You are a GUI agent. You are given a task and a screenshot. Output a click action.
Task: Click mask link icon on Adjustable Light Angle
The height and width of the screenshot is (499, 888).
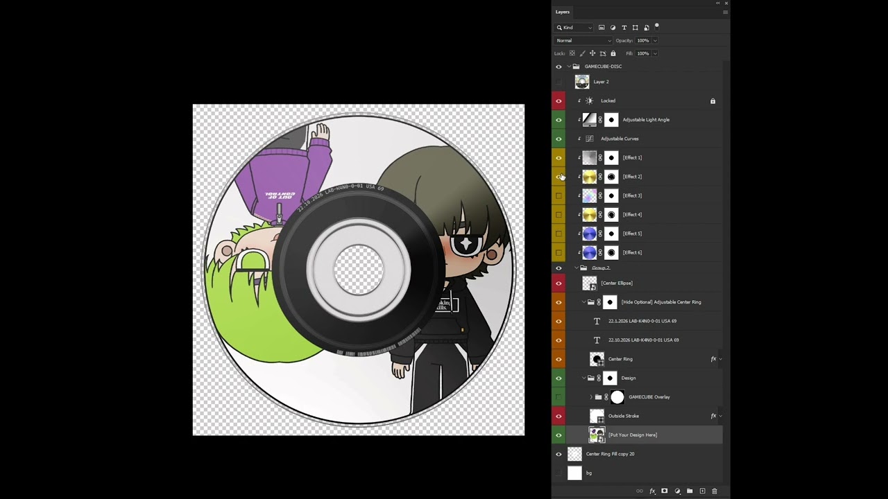600,120
